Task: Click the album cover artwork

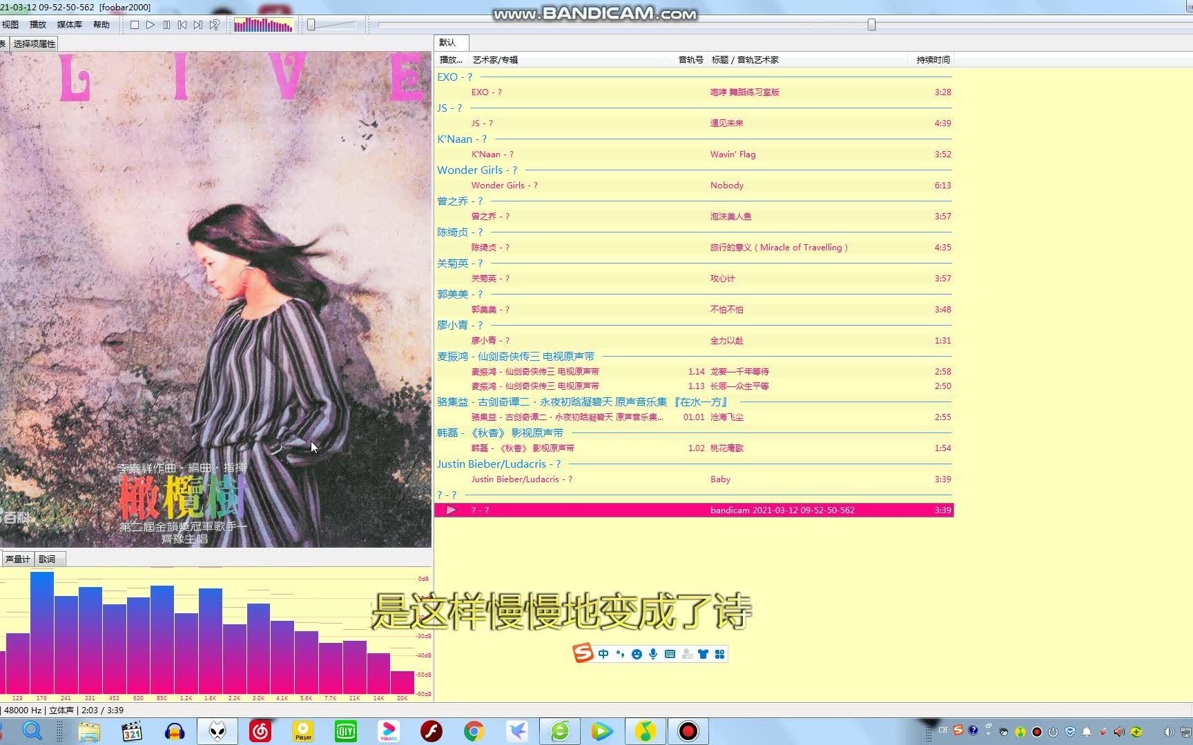Action: click(x=215, y=299)
